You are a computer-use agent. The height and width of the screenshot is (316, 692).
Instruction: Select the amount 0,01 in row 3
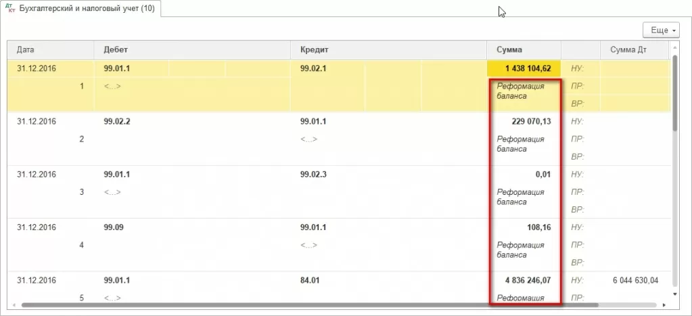(543, 175)
